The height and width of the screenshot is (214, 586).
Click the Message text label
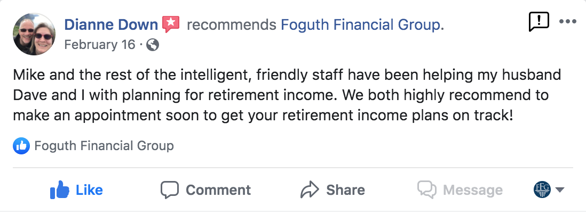tap(472, 190)
